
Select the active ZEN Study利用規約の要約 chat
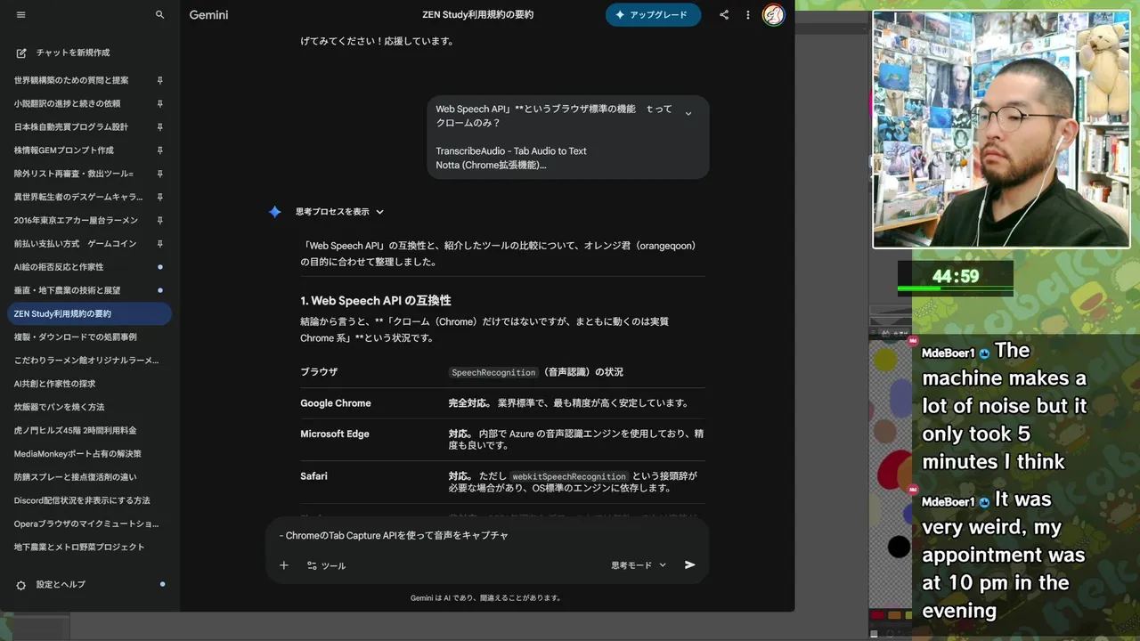(x=89, y=313)
